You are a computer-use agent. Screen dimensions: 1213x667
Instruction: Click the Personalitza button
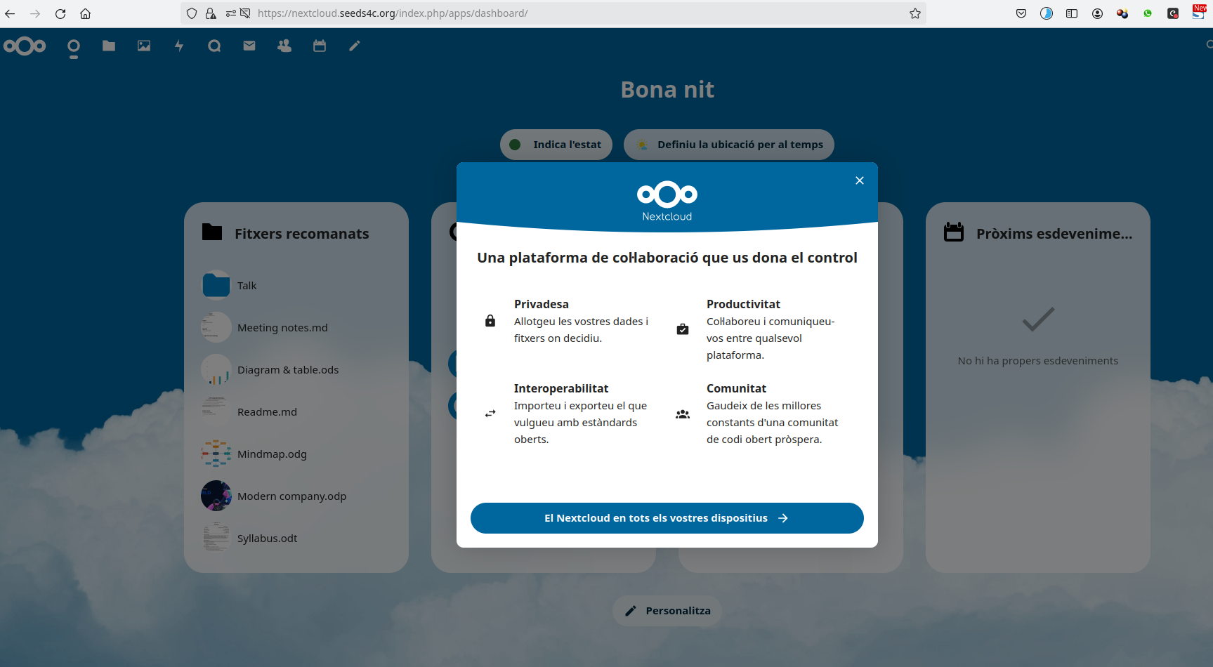[667, 611]
